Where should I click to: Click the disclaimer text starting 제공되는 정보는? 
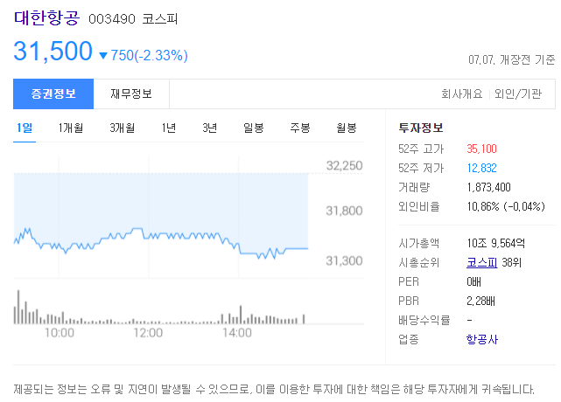(274, 389)
